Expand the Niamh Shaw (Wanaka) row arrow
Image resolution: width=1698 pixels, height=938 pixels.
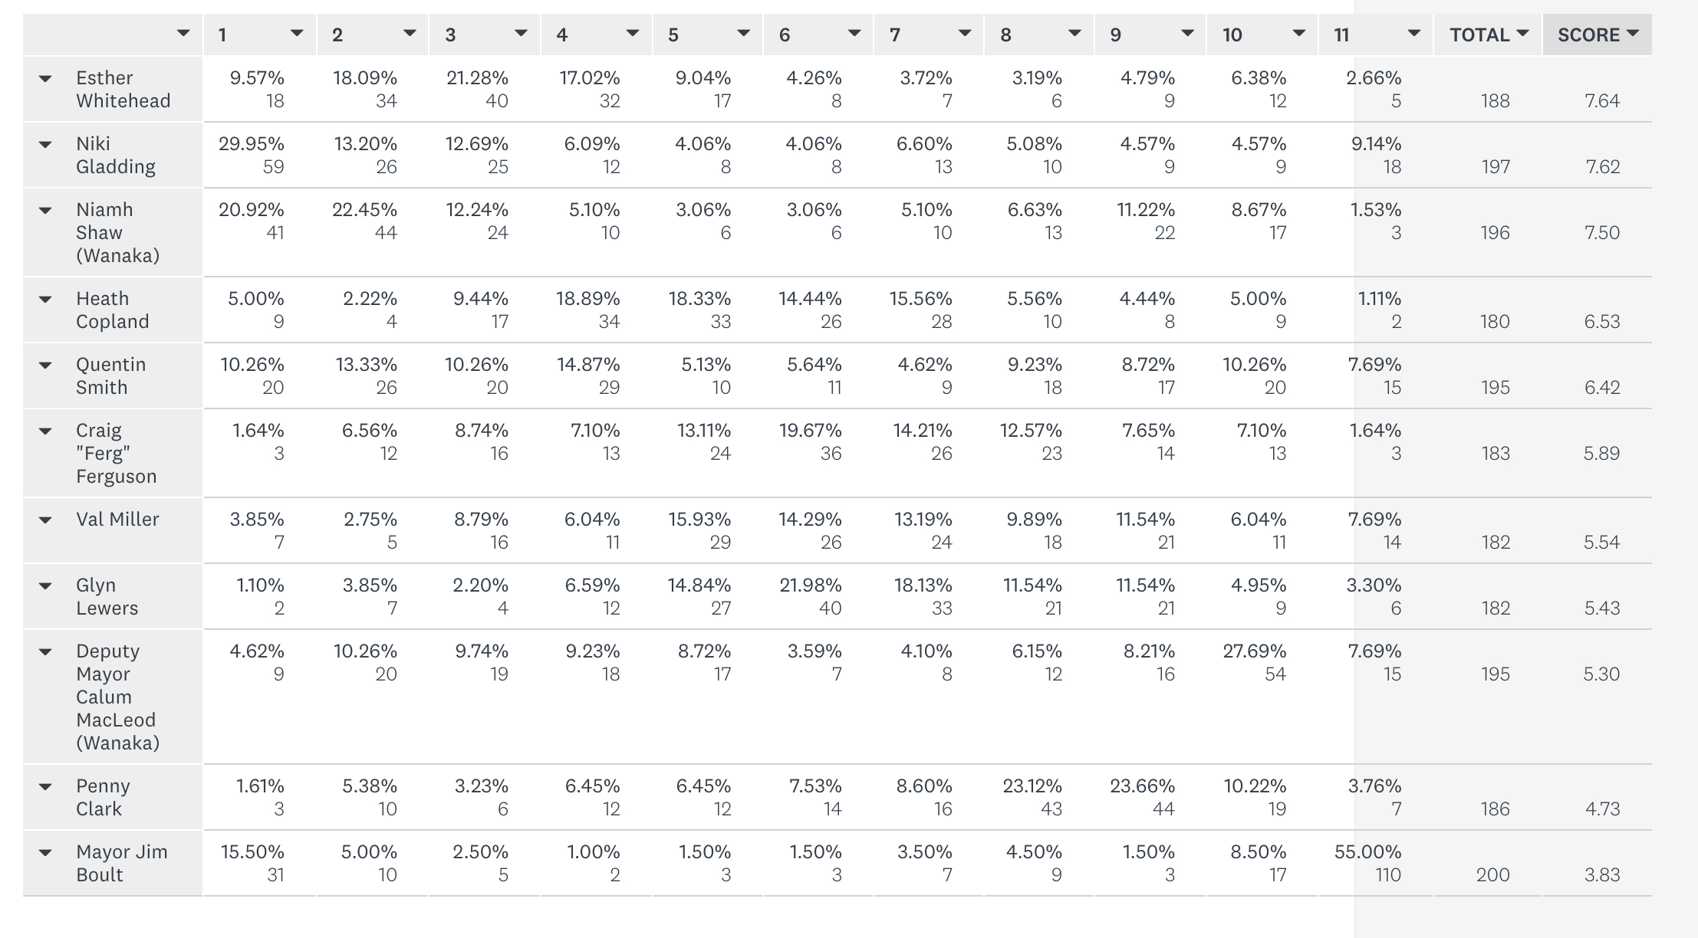click(45, 210)
